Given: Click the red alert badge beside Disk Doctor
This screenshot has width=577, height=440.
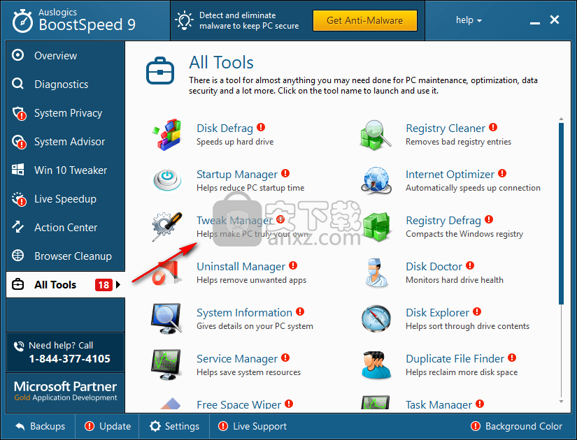Looking at the screenshot, I should tap(470, 265).
